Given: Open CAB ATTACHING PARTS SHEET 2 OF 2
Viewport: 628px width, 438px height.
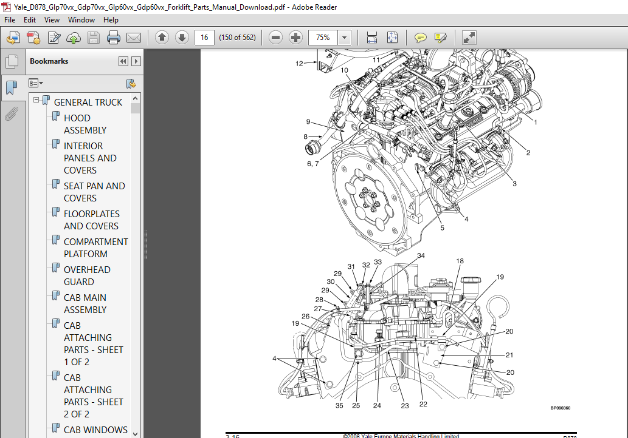Looking at the screenshot, I should tap(94, 396).
